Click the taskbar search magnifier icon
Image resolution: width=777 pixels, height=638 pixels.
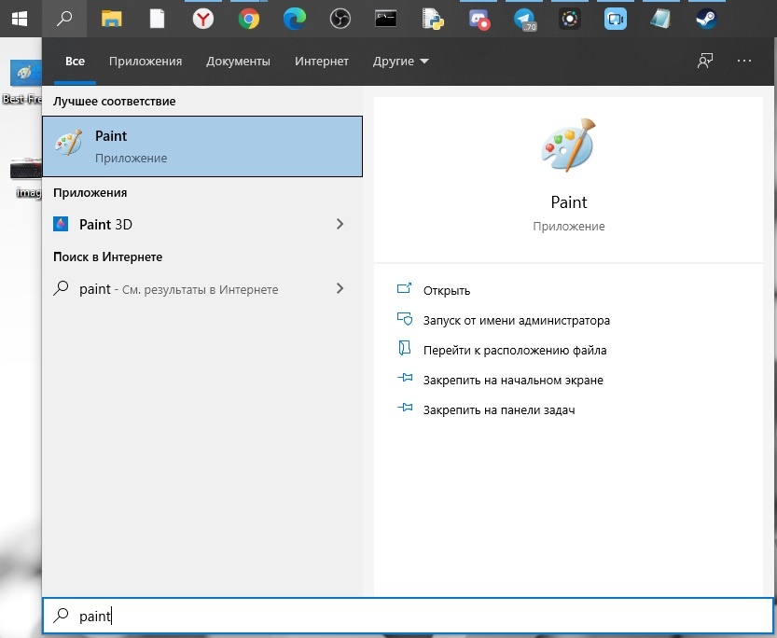click(x=64, y=19)
